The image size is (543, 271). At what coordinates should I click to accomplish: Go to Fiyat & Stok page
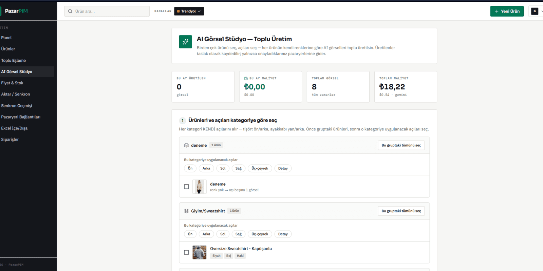(x=12, y=83)
